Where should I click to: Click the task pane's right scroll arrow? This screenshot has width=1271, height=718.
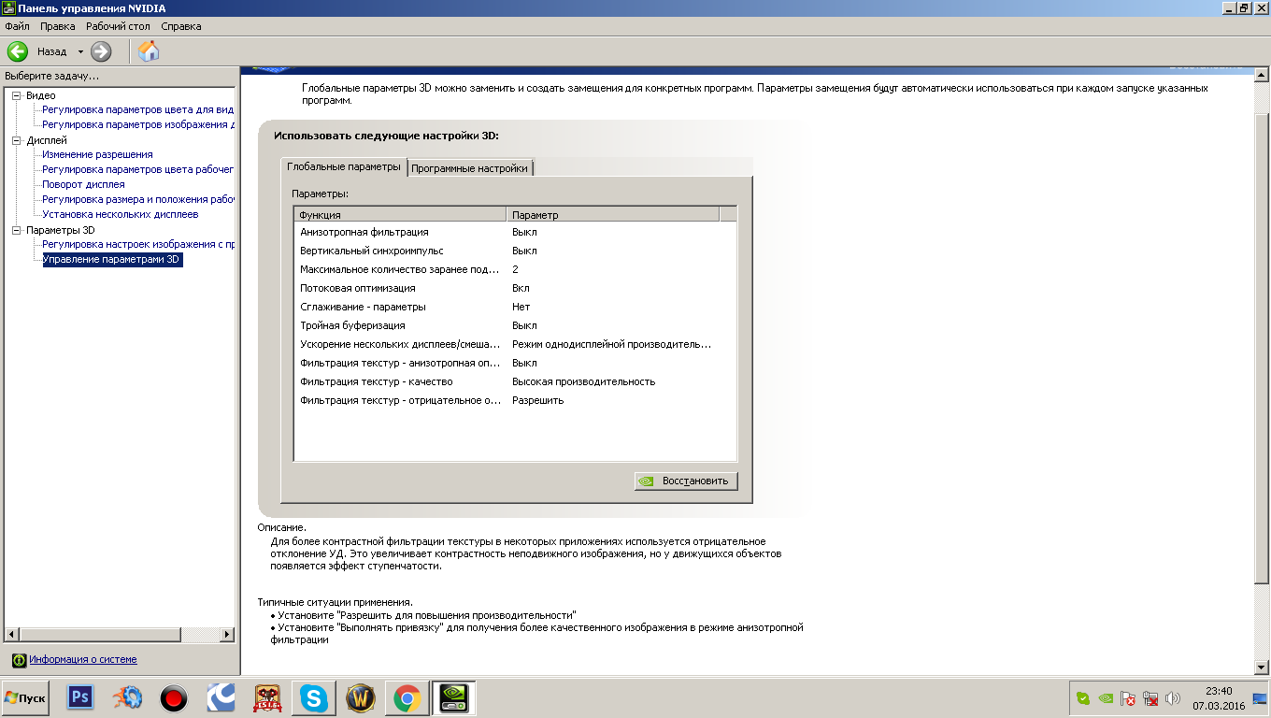point(227,635)
